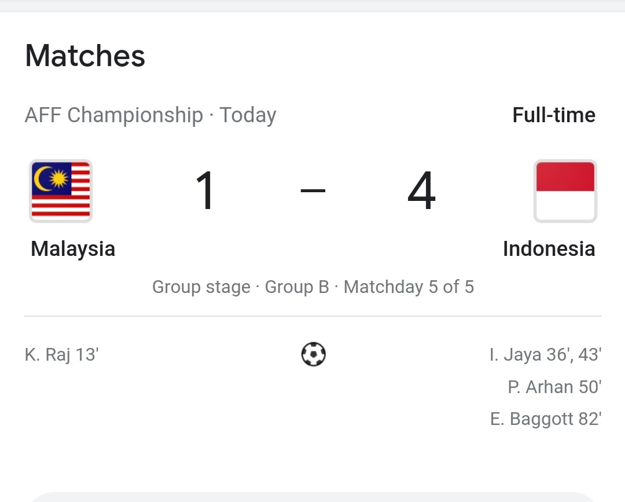Screen dimensions: 625x502
Task: Click Malaysia's score of 1
Action: point(205,190)
